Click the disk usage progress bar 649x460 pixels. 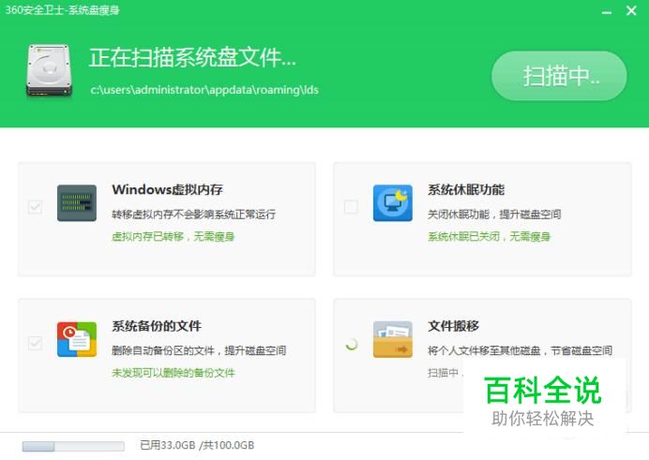pyautogui.click(x=73, y=446)
